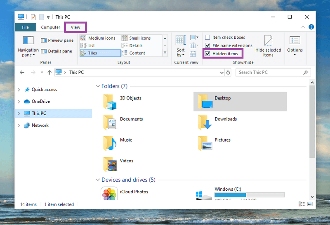Go up one folder level arrow
Image resolution: width=330 pixels, height=225 pixels.
point(49,72)
